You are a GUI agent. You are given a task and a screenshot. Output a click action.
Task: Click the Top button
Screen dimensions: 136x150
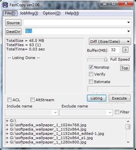(125, 68)
